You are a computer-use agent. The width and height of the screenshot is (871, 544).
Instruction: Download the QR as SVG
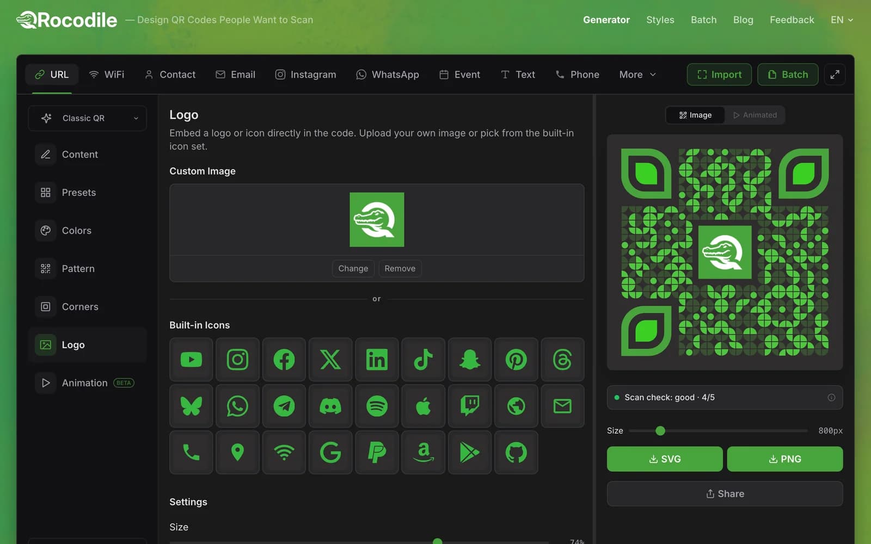pos(665,459)
